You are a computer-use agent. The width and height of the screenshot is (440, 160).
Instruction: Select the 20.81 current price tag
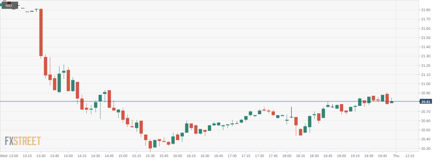coord(426,102)
